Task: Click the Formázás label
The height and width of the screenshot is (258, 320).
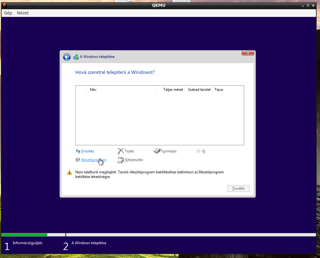Action: 169,151
